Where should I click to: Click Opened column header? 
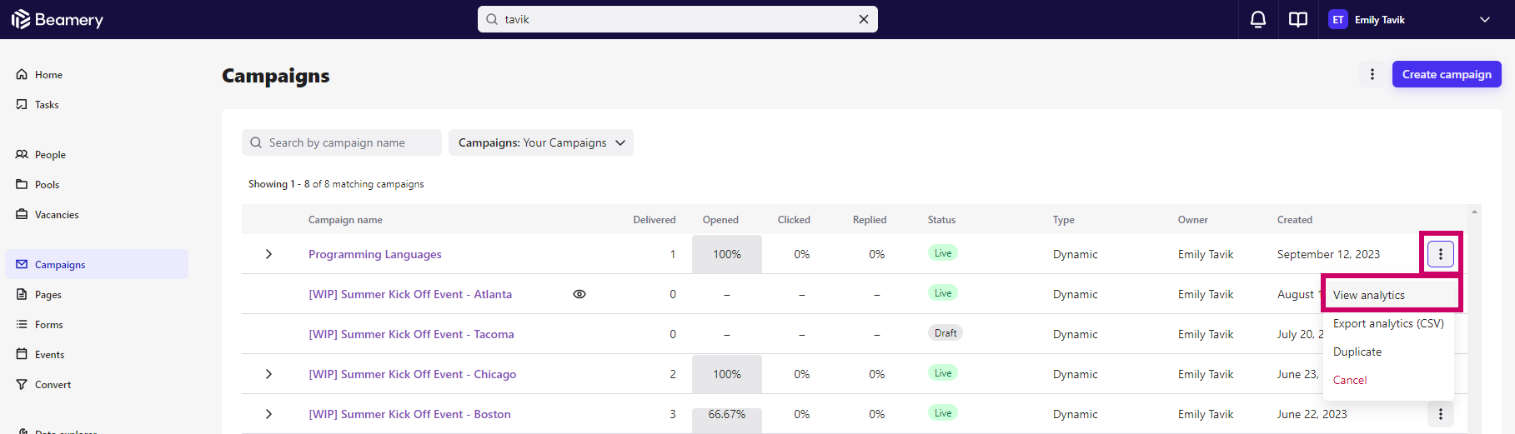coord(720,220)
